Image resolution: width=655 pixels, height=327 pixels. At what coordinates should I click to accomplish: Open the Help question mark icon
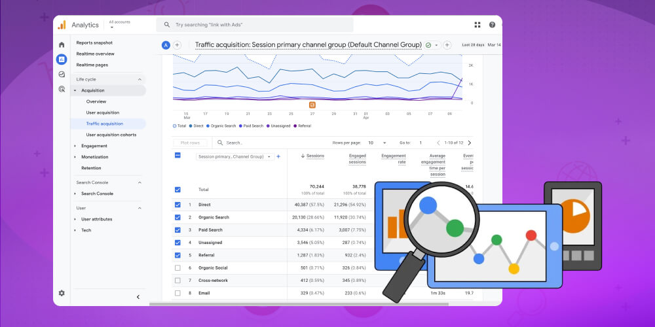tap(492, 25)
